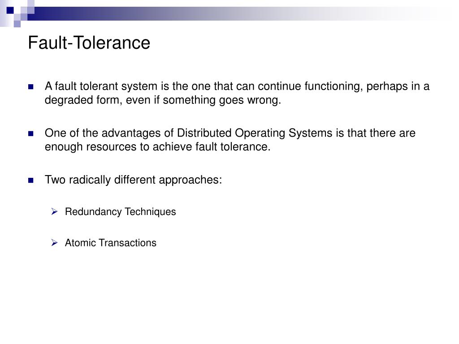Click the arrow bullet beside Redundancy Techniques
459x344 pixels.
coord(54,211)
